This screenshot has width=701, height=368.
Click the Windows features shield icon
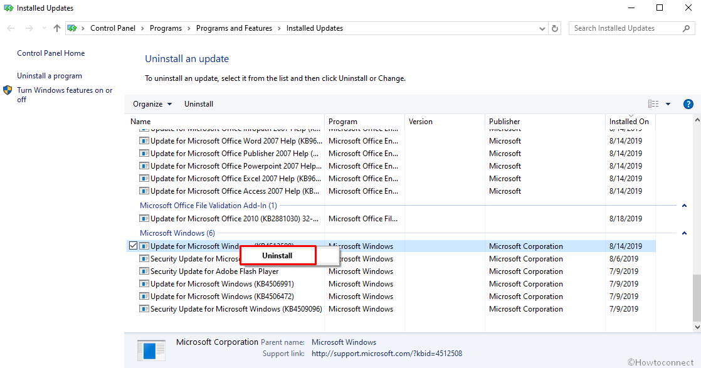coord(8,90)
